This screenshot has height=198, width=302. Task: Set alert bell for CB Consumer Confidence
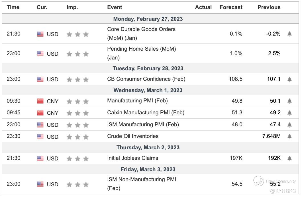point(289,79)
